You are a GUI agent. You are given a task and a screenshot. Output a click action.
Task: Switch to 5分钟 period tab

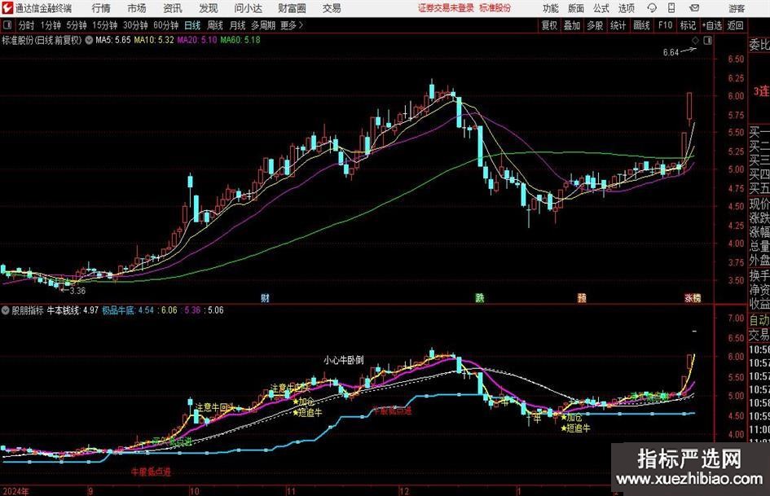[77, 25]
